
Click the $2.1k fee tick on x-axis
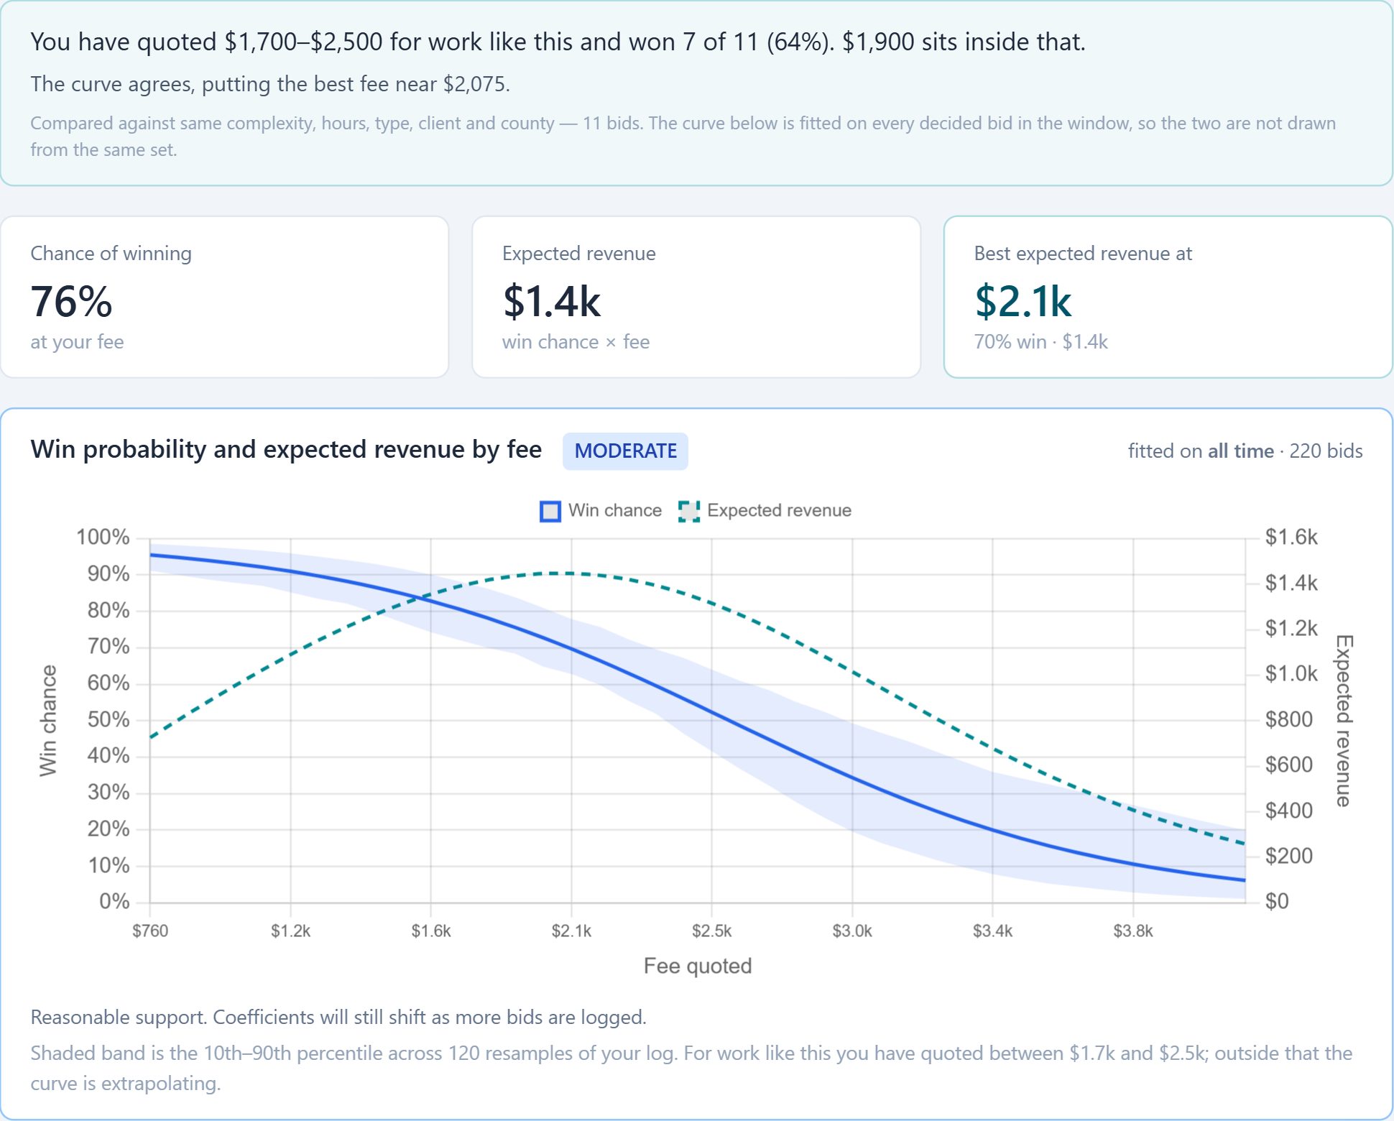tap(571, 931)
